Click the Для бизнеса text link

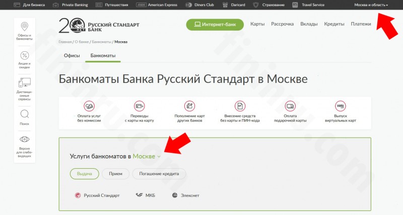(x=34, y=5)
